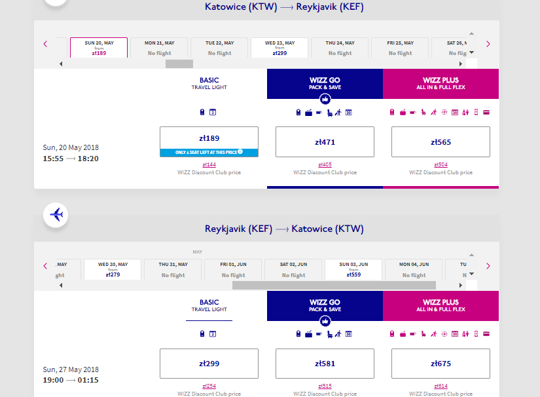
Task: Click the phone icon in return WIZZ PLUS row
Action: [476, 333]
